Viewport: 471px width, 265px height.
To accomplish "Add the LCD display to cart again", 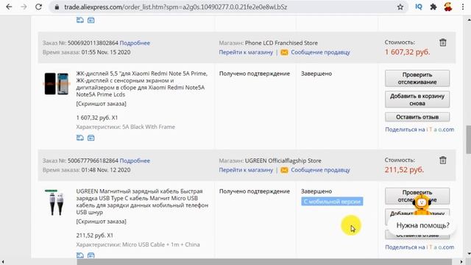I will (x=417, y=99).
